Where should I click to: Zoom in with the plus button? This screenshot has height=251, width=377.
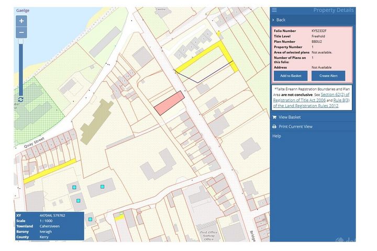[21, 21]
